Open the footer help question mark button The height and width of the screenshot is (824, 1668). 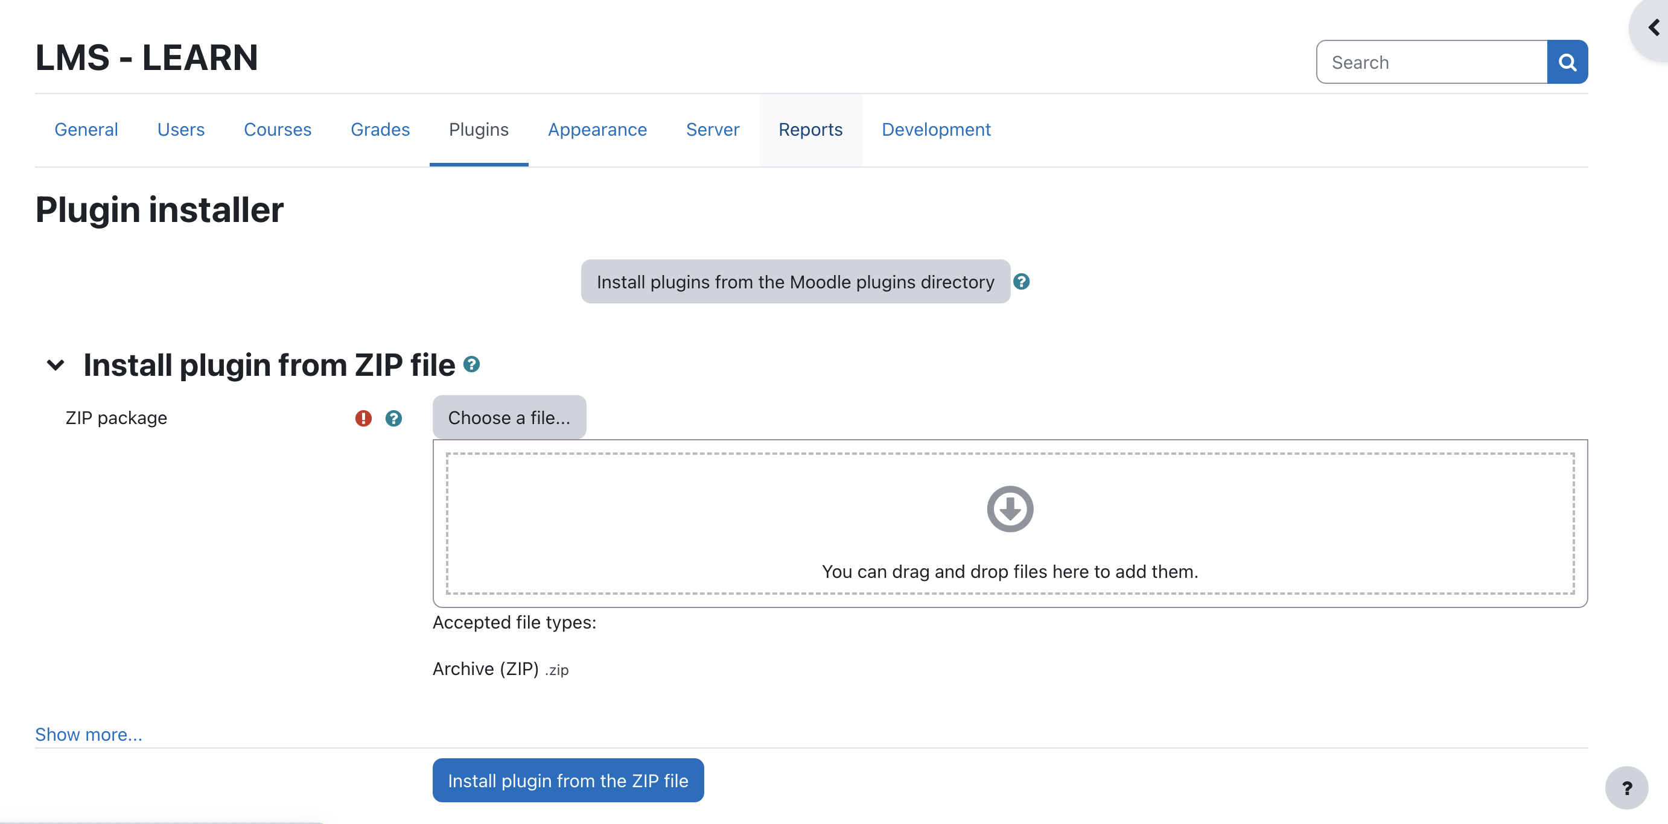point(1626,787)
